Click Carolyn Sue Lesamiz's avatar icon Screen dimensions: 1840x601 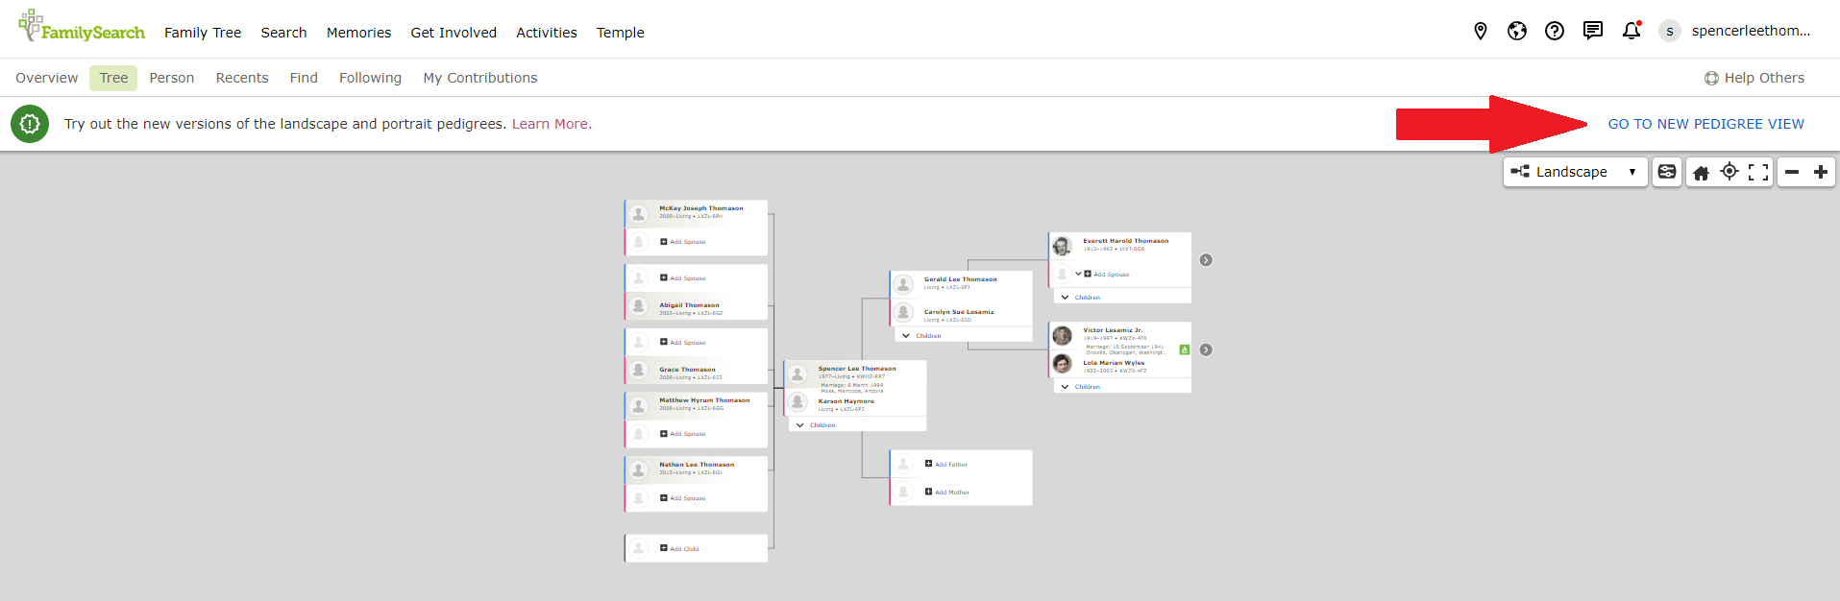click(903, 312)
